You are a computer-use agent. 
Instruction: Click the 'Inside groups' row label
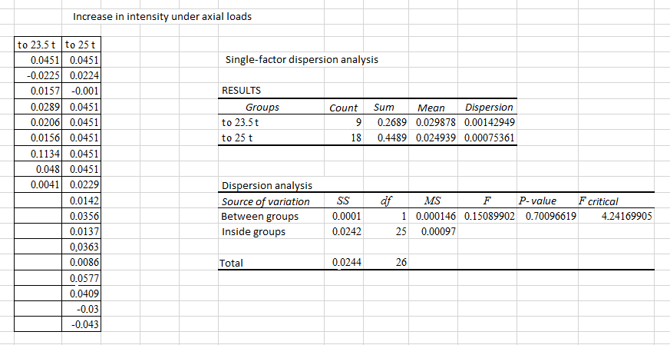click(253, 232)
